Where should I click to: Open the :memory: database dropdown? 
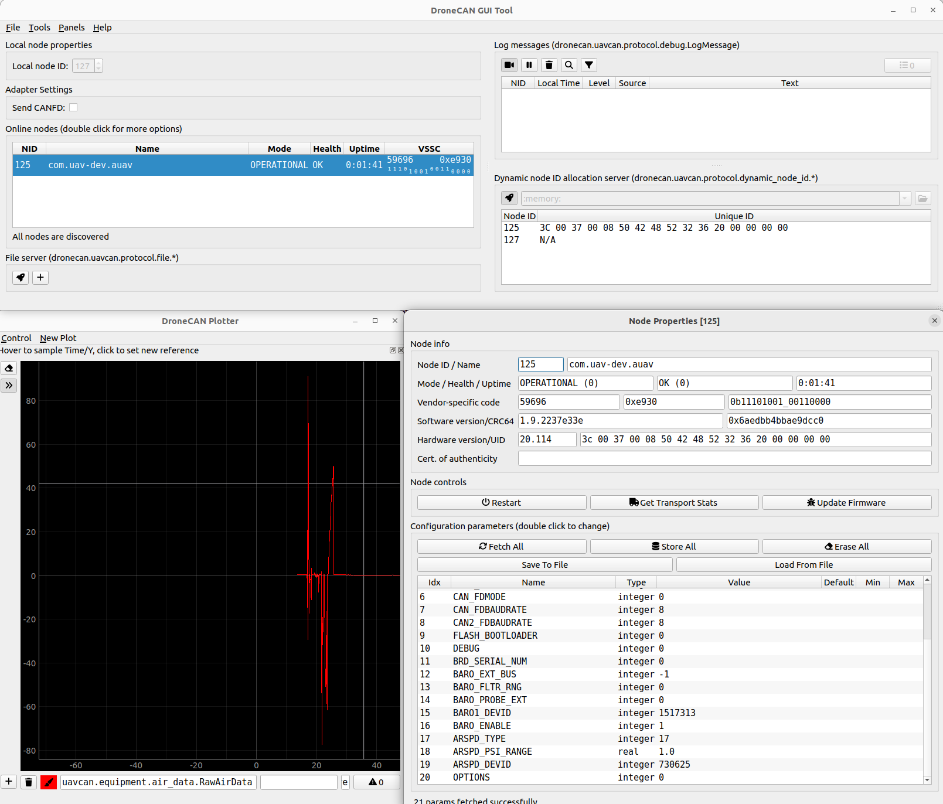click(x=904, y=199)
